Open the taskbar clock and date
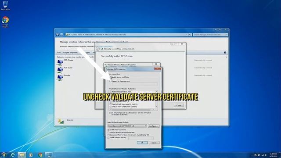The width and height of the screenshot is (281, 158). click(273, 155)
